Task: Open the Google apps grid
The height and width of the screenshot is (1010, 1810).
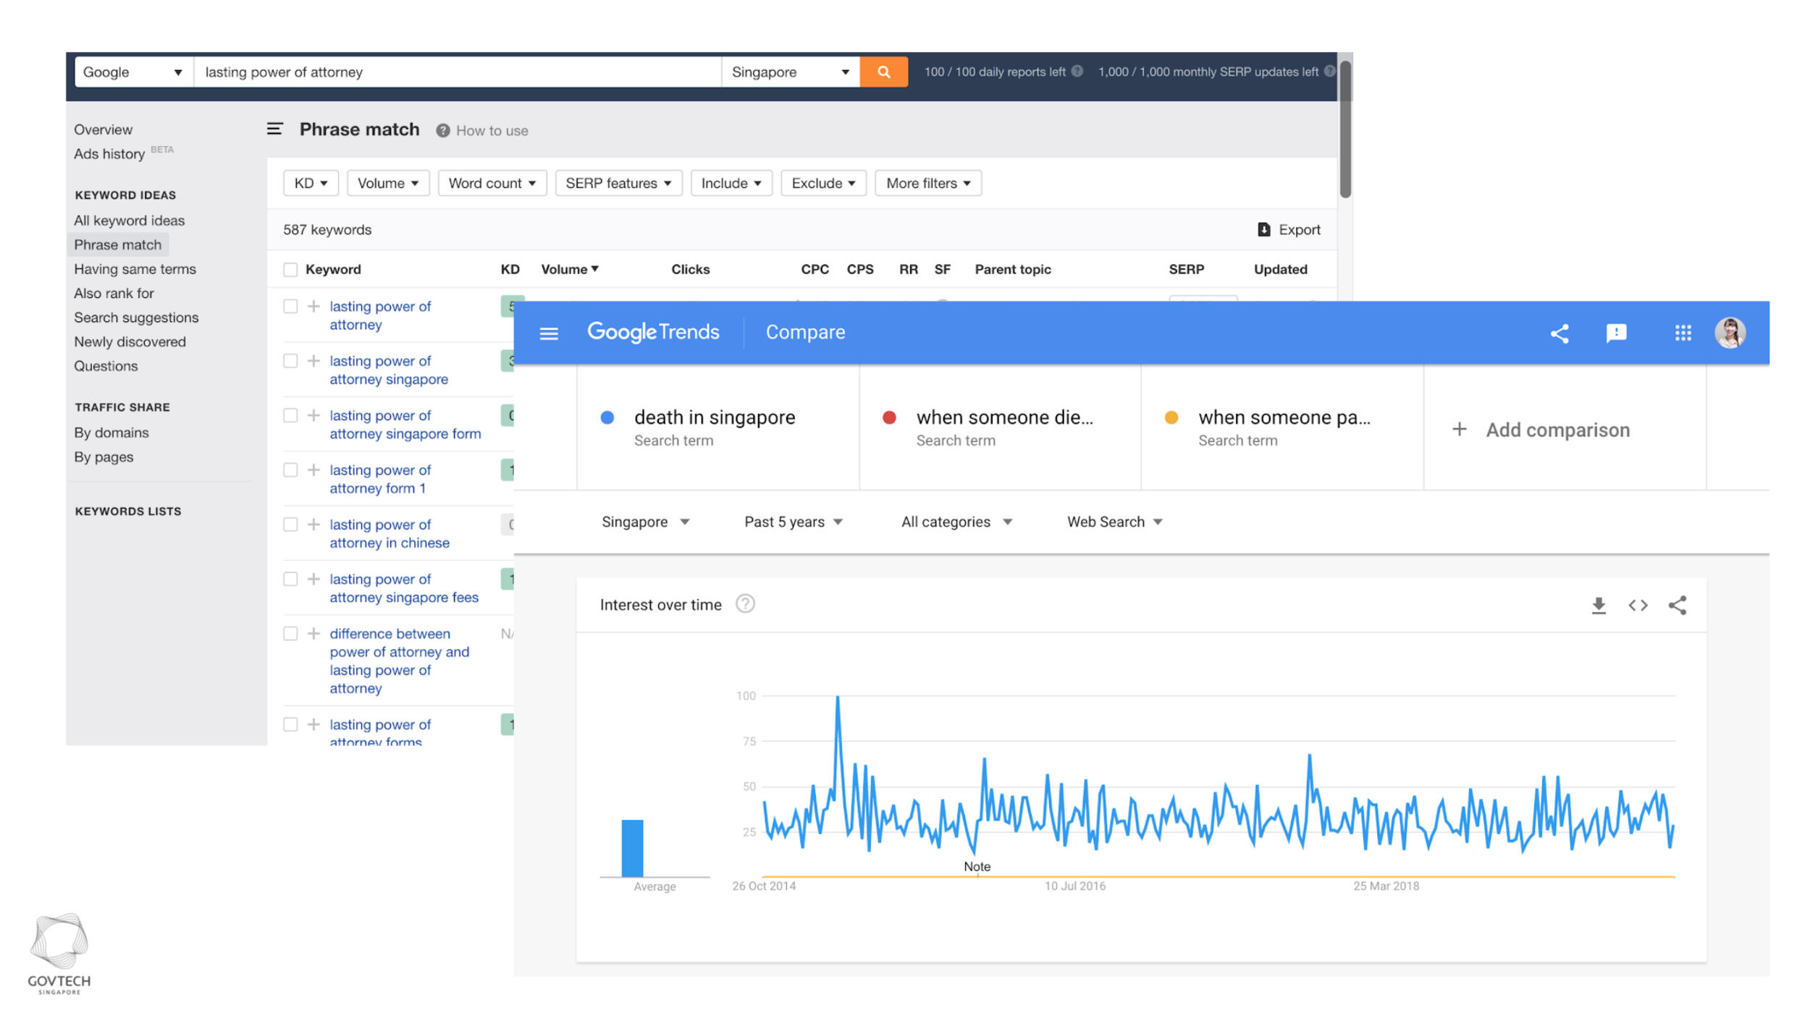Action: (1683, 333)
